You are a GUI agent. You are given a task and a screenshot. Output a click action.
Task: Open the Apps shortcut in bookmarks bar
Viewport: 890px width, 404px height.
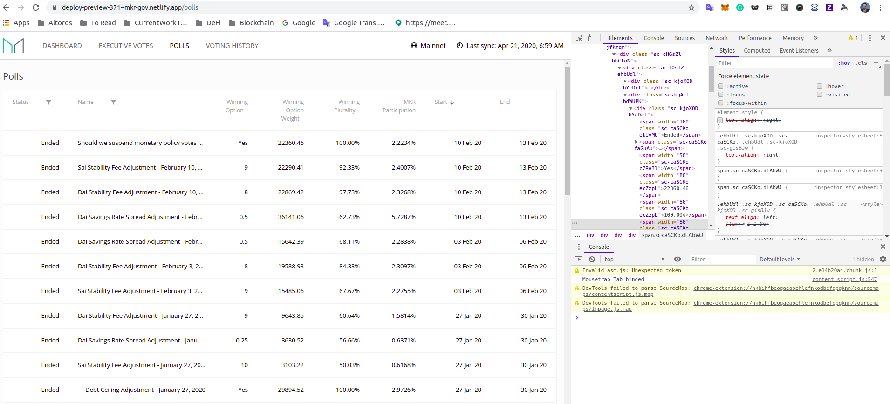pos(16,23)
